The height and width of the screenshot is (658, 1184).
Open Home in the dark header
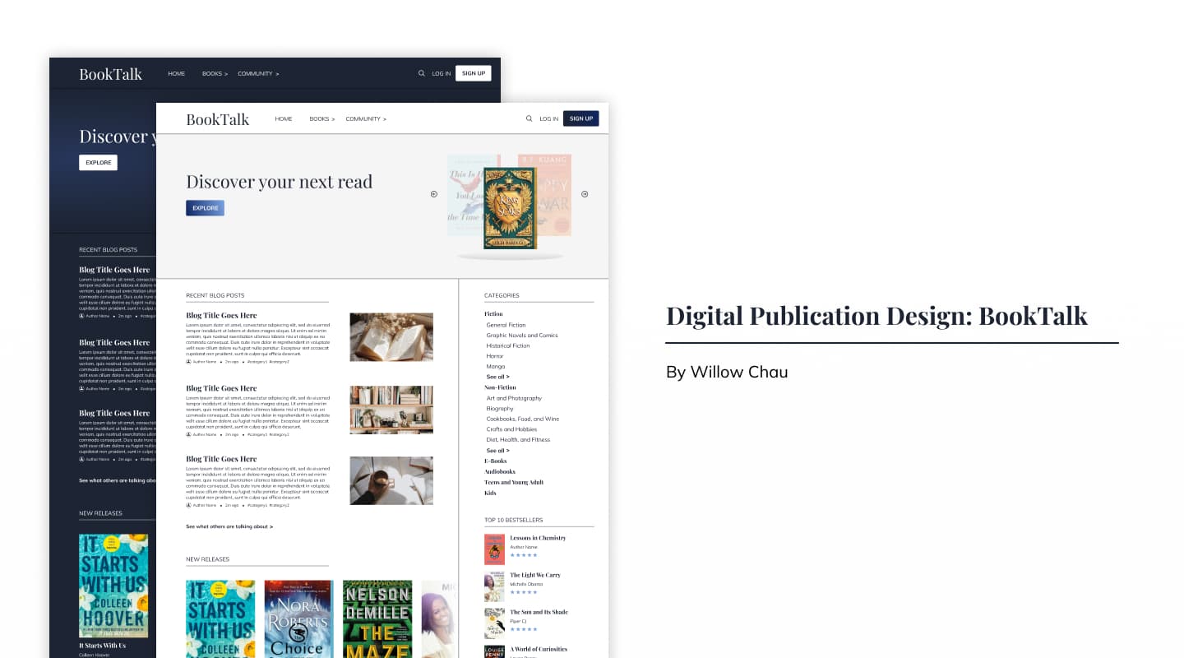pos(177,74)
